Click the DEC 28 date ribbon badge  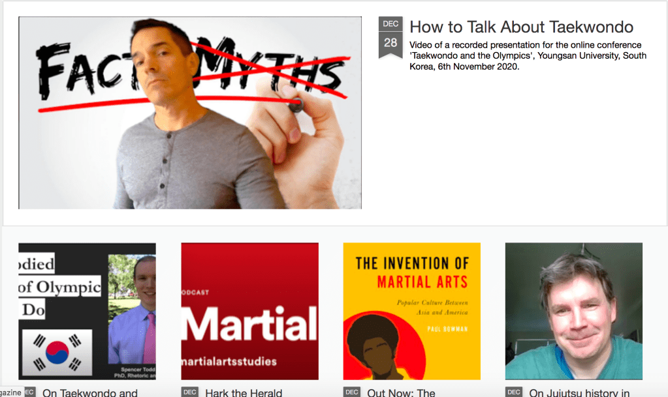click(x=390, y=37)
